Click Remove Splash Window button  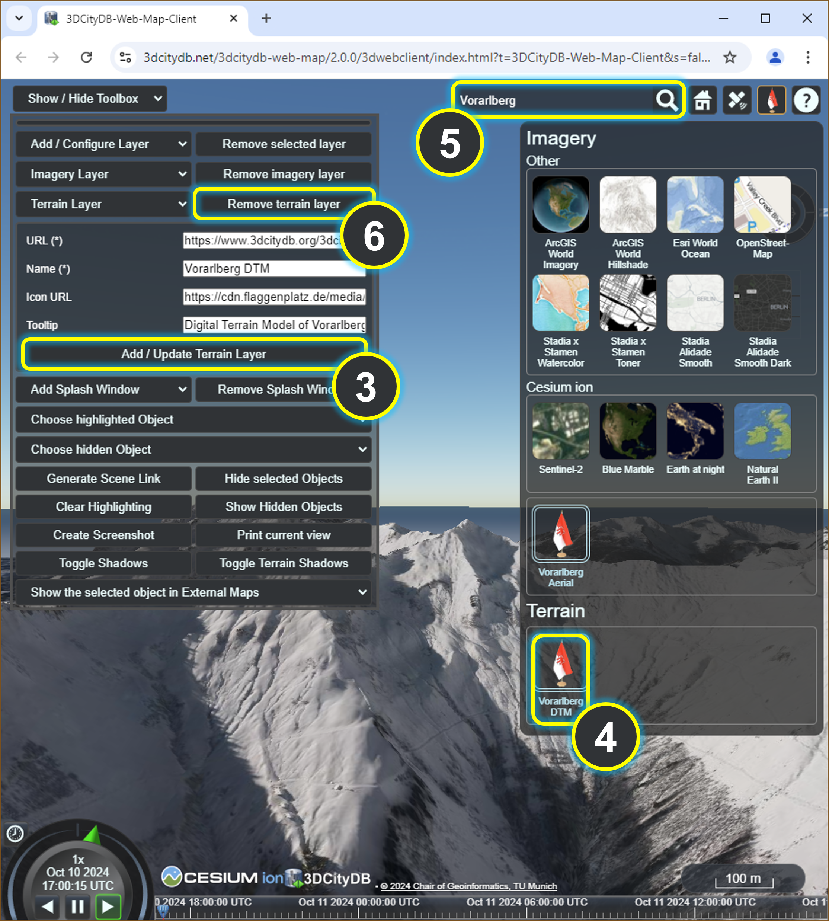(283, 390)
